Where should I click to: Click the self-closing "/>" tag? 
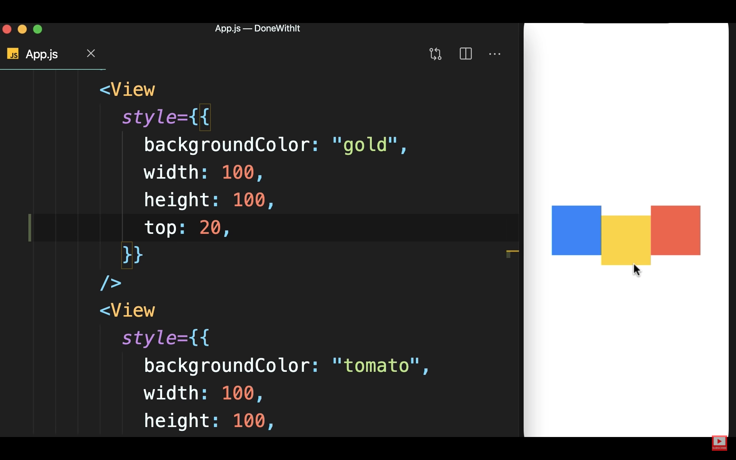[x=110, y=283]
